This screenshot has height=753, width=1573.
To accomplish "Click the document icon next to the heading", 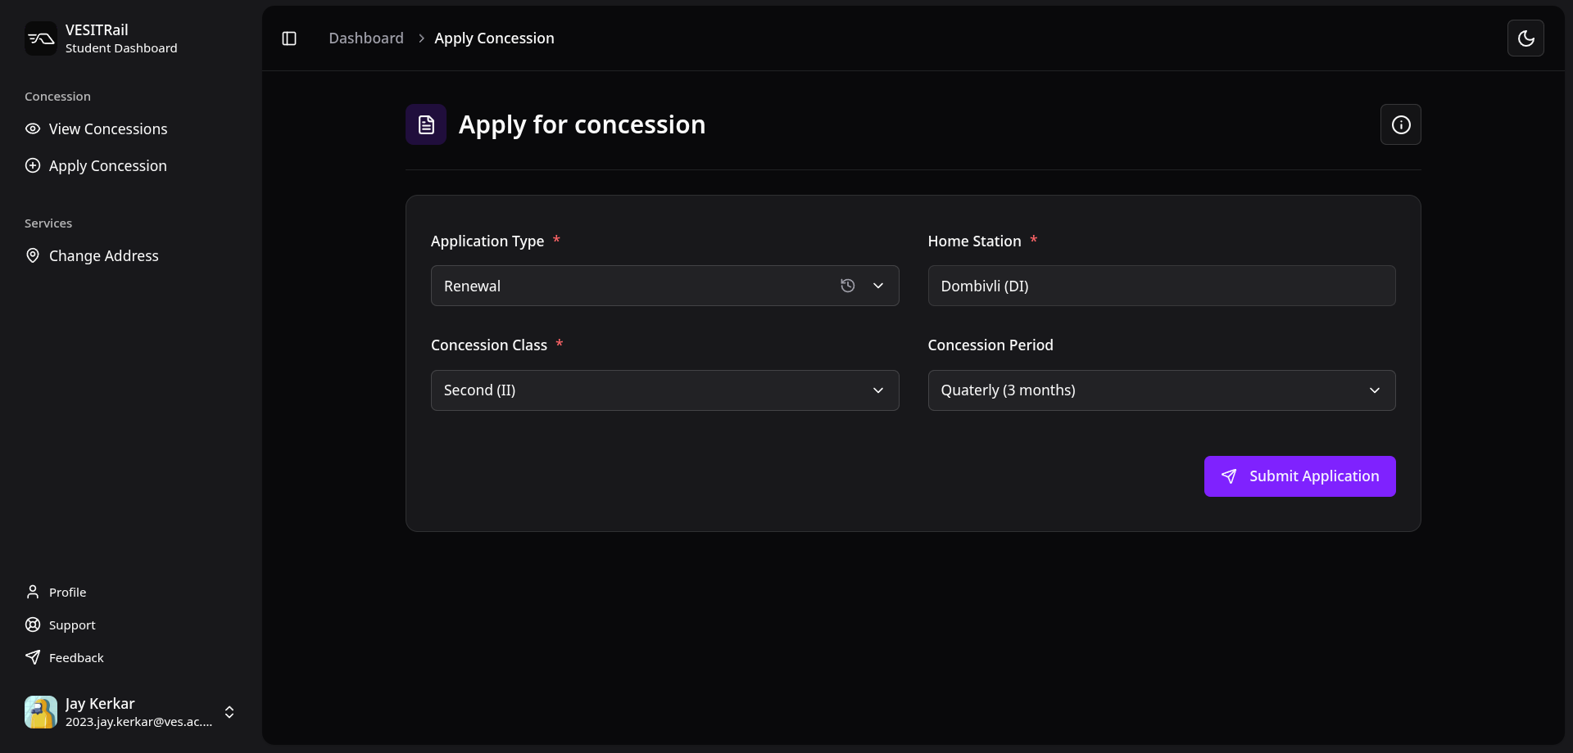I will pos(425,124).
